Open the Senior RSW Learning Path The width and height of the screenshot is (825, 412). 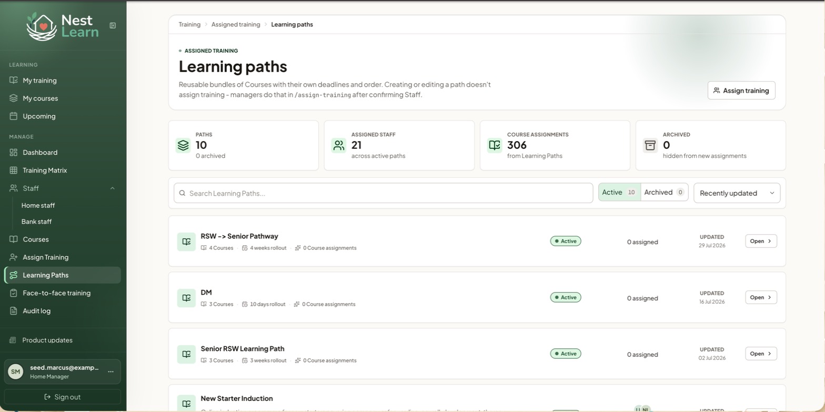pos(761,354)
